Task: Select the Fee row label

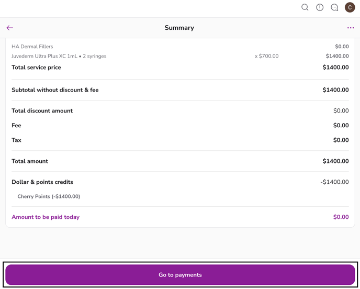Action: point(16,126)
